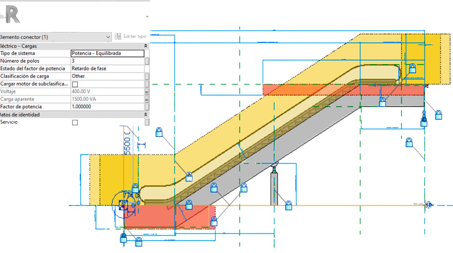Viewport: 453px width, 253px height.
Task: Click the Editar tipo button
Action: coord(131,36)
